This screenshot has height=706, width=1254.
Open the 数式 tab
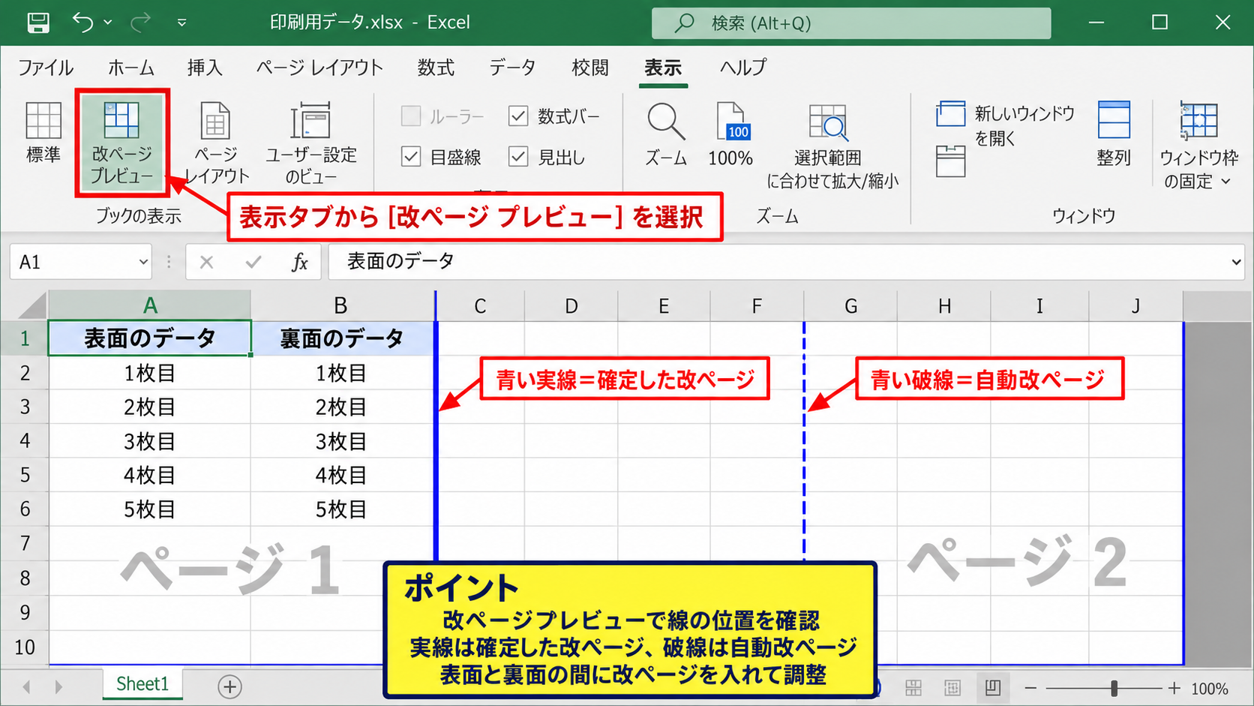click(x=436, y=68)
